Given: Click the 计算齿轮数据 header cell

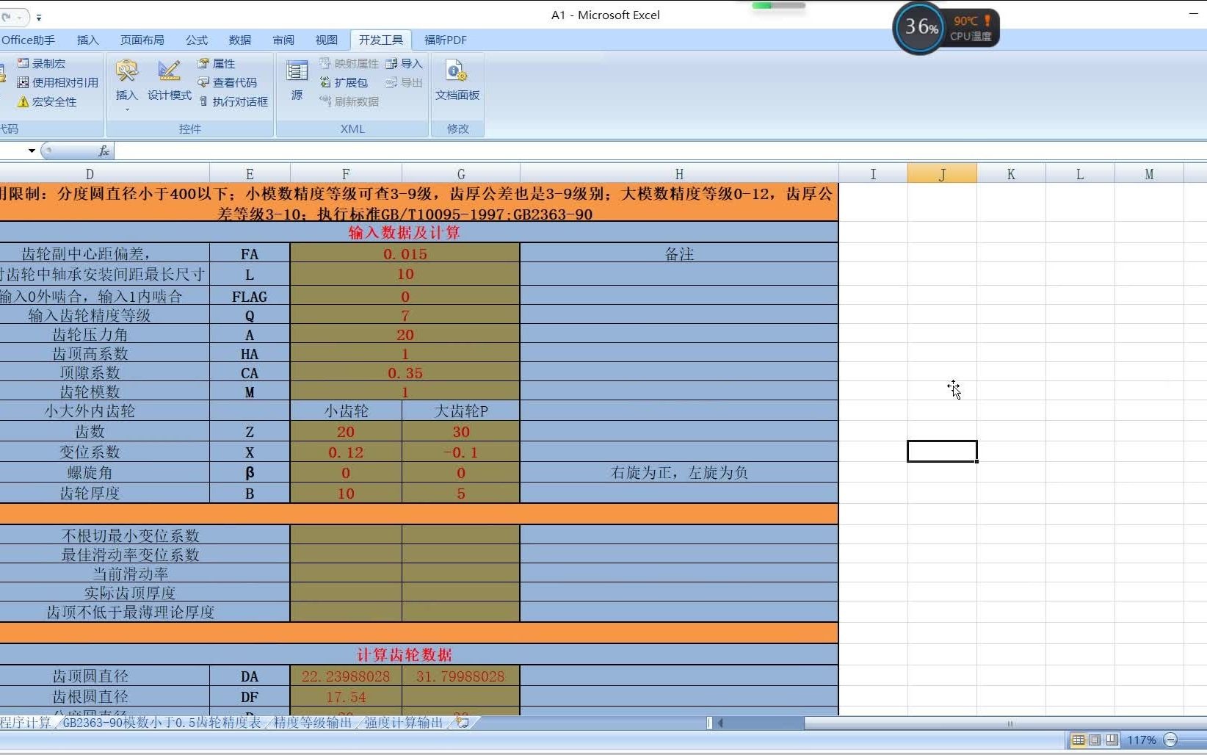Looking at the screenshot, I should [x=405, y=655].
